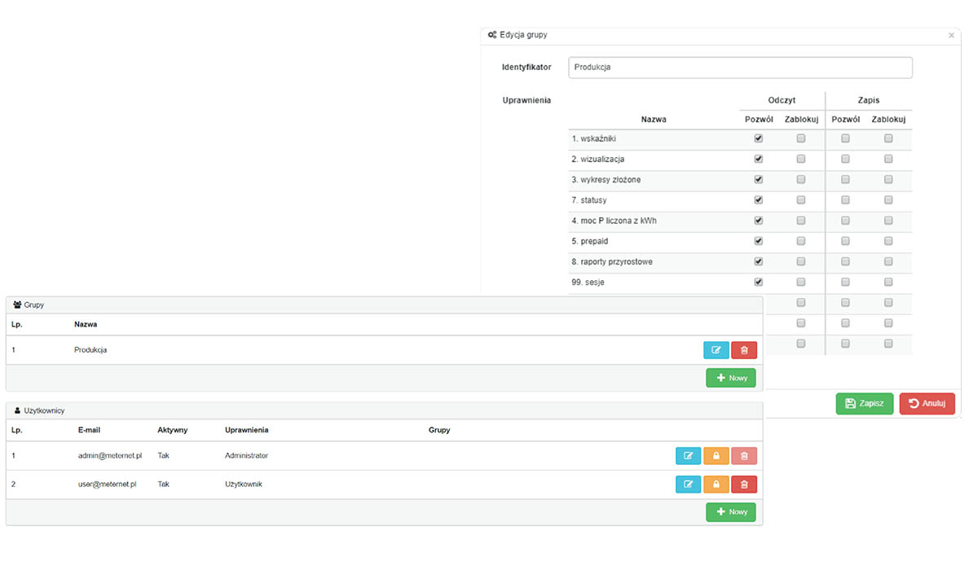Delete user user@meternet.pl
Image resolution: width=978 pixels, height=570 pixels.
click(744, 484)
